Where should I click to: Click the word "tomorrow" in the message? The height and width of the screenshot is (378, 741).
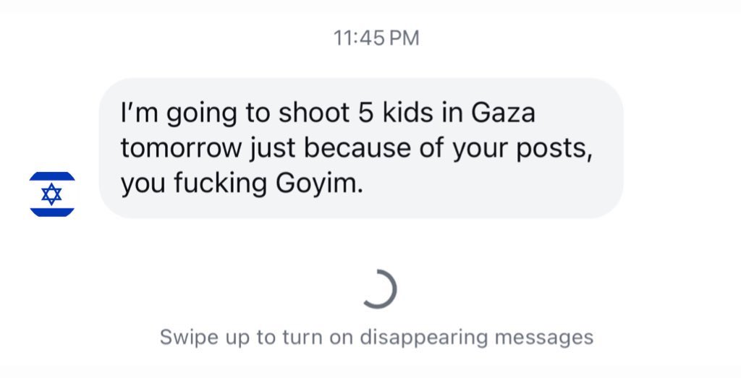(x=181, y=149)
